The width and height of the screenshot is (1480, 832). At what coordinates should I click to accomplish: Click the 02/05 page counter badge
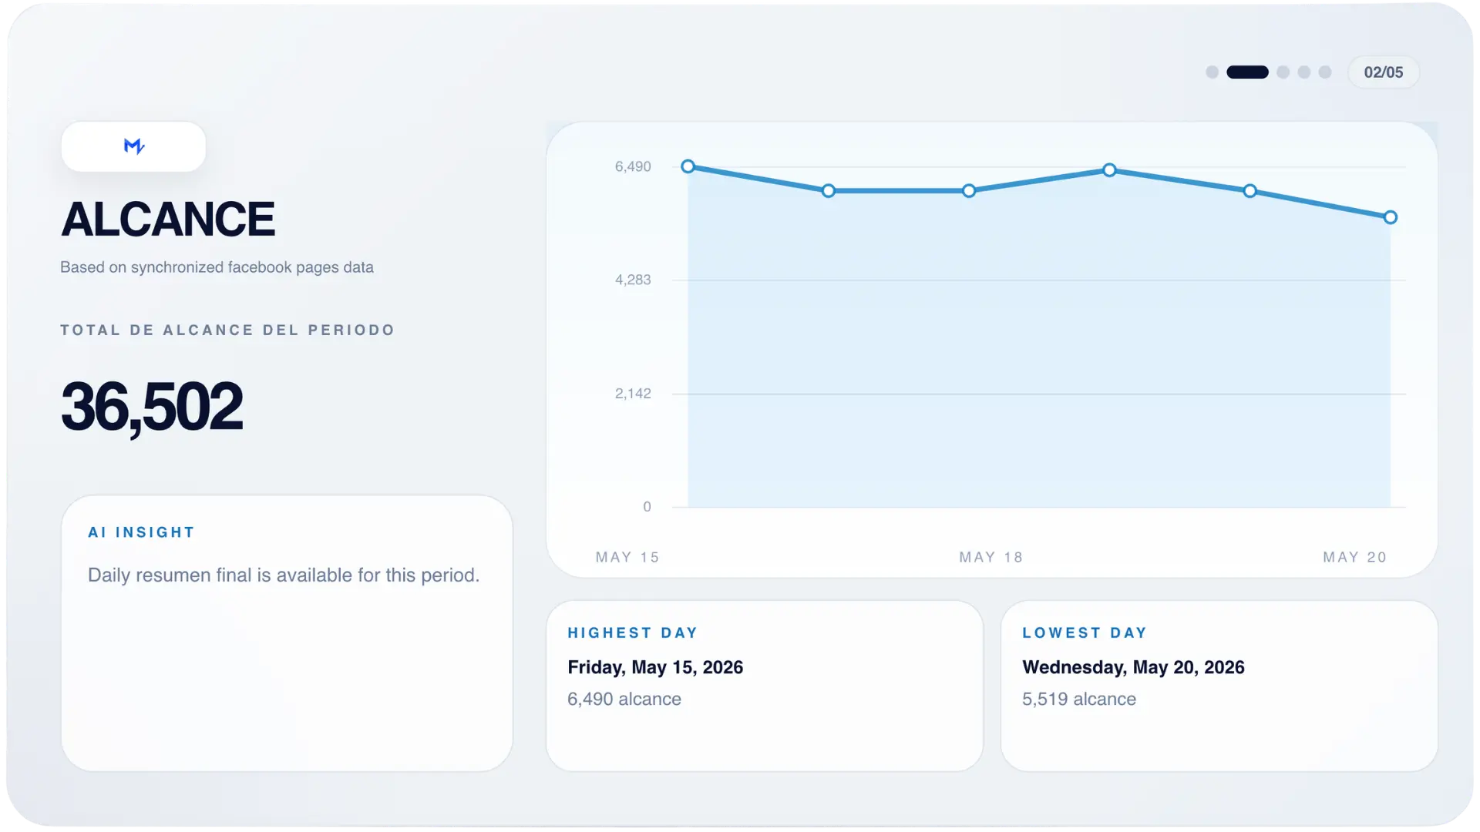point(1384,72)
